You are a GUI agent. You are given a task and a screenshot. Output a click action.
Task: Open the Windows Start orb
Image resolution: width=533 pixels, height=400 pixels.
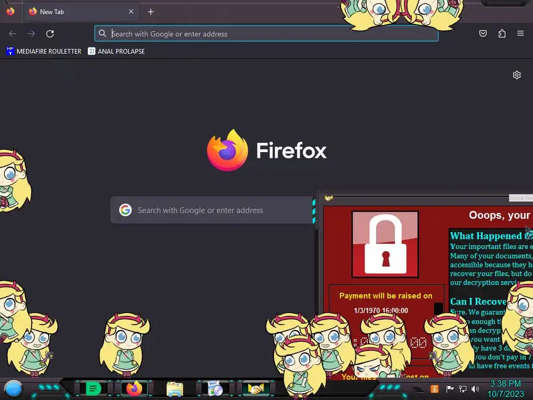click(14, 389)
